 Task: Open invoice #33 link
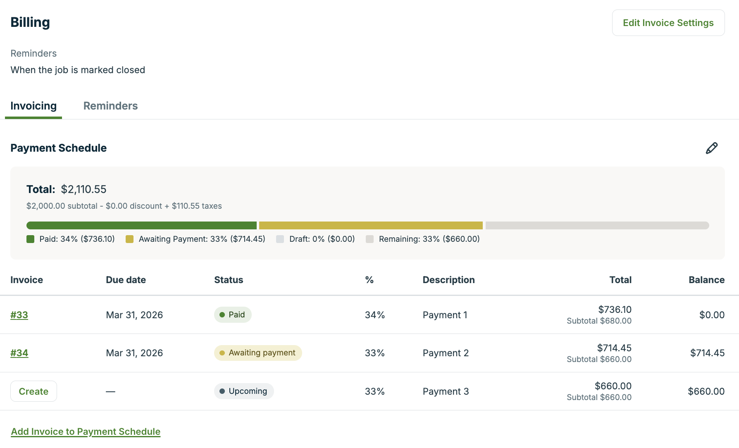pyautogui.click(x=19, y=315)
